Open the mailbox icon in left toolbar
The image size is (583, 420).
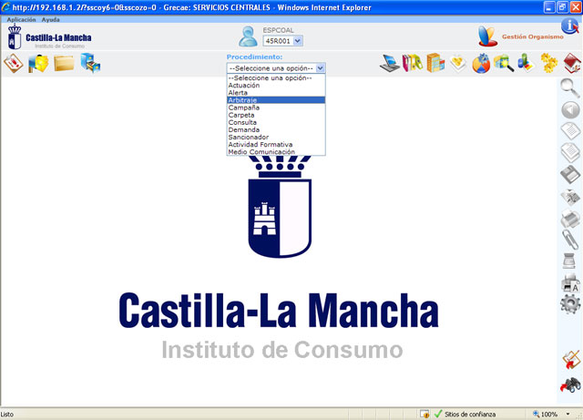[38, 63]
